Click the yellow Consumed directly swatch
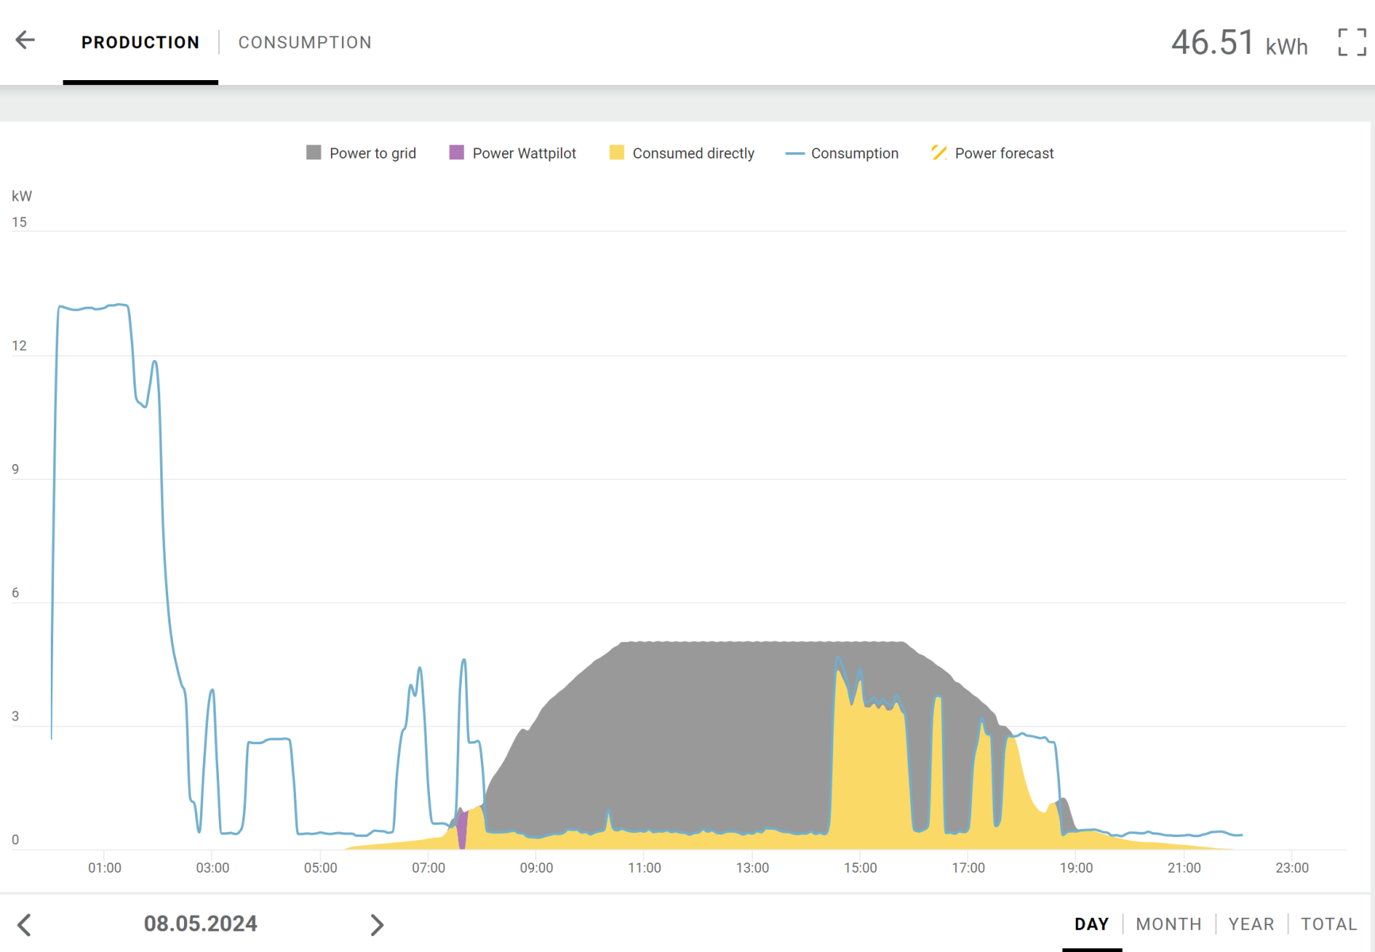 click(616, 153)
